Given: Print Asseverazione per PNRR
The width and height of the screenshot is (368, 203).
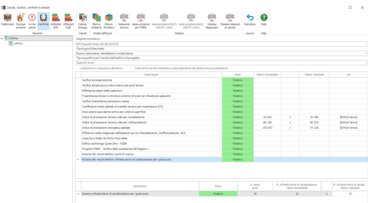Looking at the screenshot, I should pos(141,18).
